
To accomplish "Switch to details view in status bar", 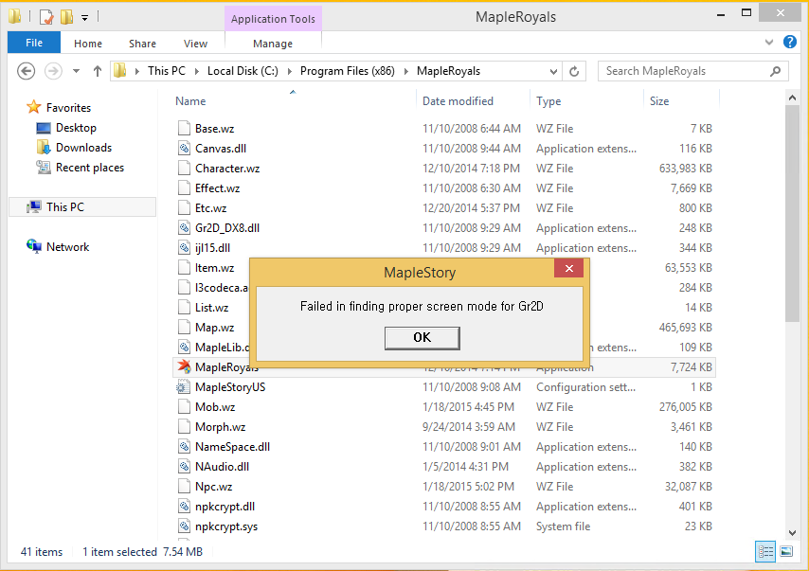I will (765, 551).
